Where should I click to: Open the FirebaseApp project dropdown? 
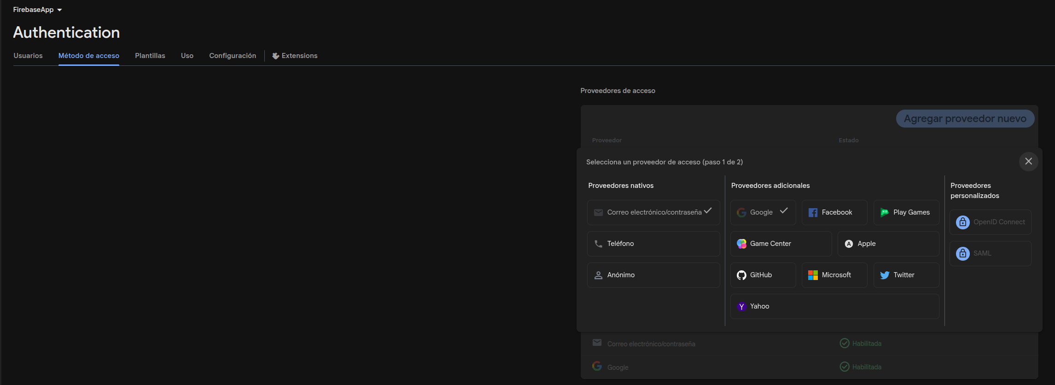pyautogui.click(x=37, y=10)
